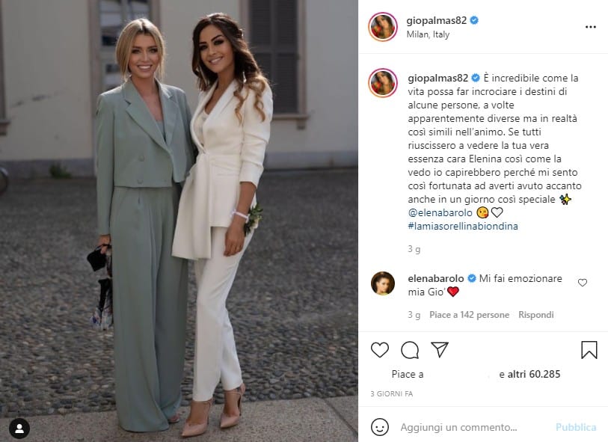
Task: Save post with the bookmark icon
Action: tap(589, 350)
